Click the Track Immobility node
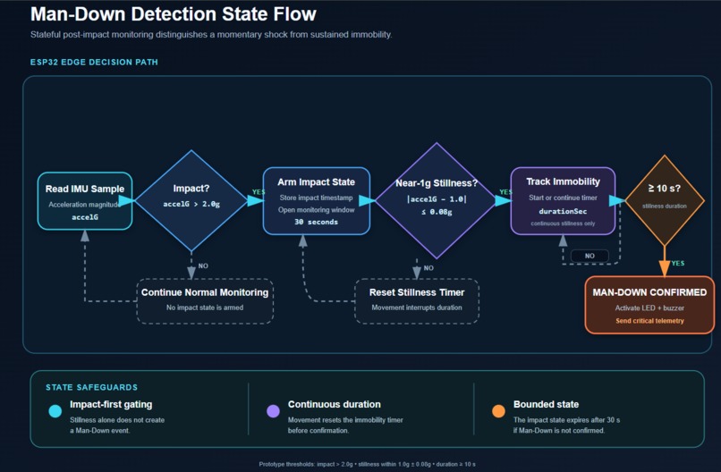721x472 pixels. [563, 201]
